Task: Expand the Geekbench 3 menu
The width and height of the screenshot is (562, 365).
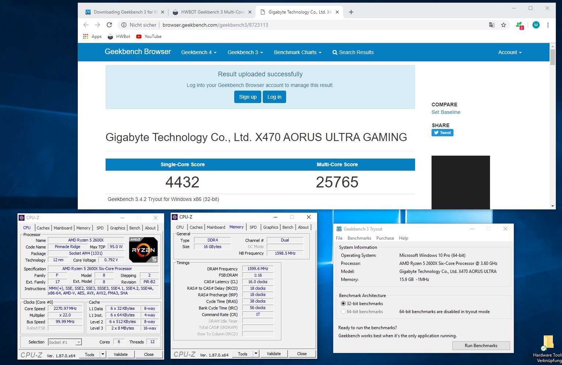Action: [x=245, y=52]
